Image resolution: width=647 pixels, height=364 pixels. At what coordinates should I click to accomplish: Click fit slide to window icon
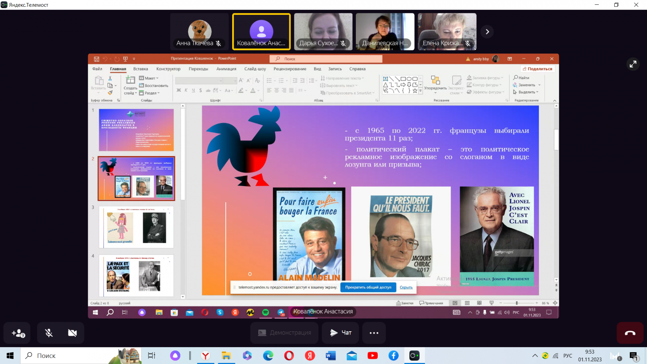(555, 303)
